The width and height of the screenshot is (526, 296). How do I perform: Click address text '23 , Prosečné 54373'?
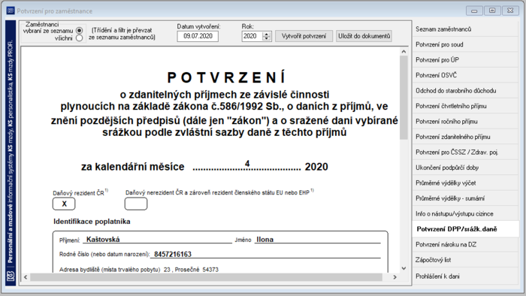(191, 270)
